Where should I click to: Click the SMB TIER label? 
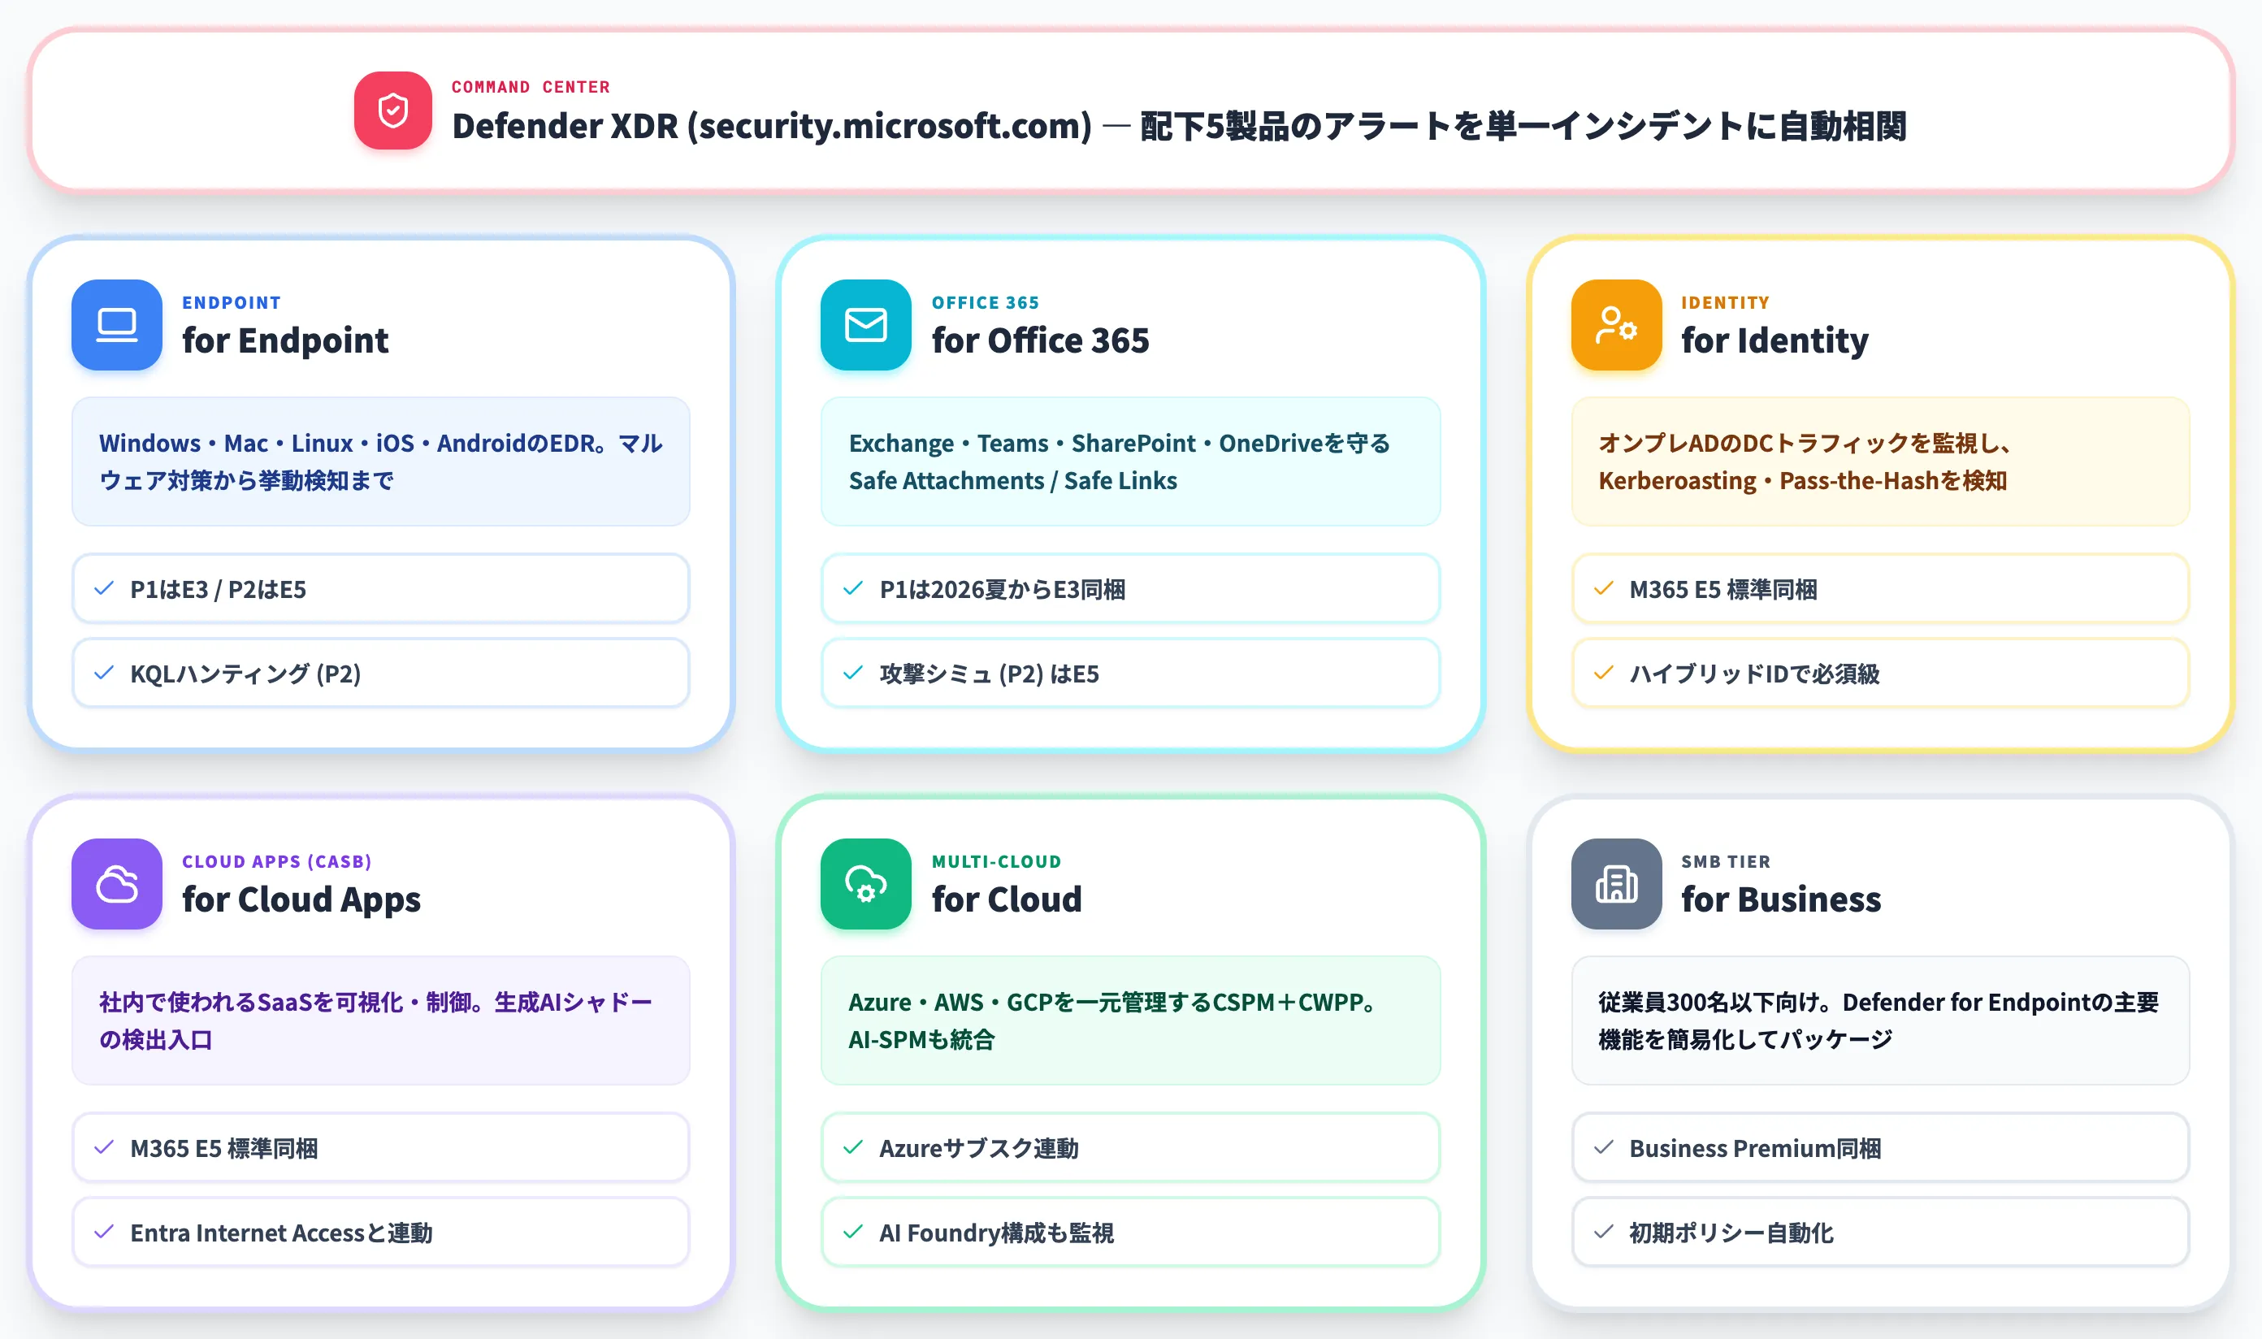(x=1725, y=862)
